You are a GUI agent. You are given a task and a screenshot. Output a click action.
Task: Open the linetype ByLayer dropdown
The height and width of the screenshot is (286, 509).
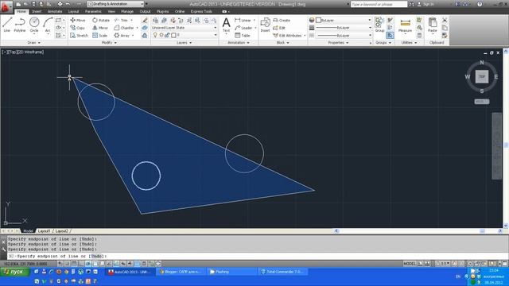344,35
